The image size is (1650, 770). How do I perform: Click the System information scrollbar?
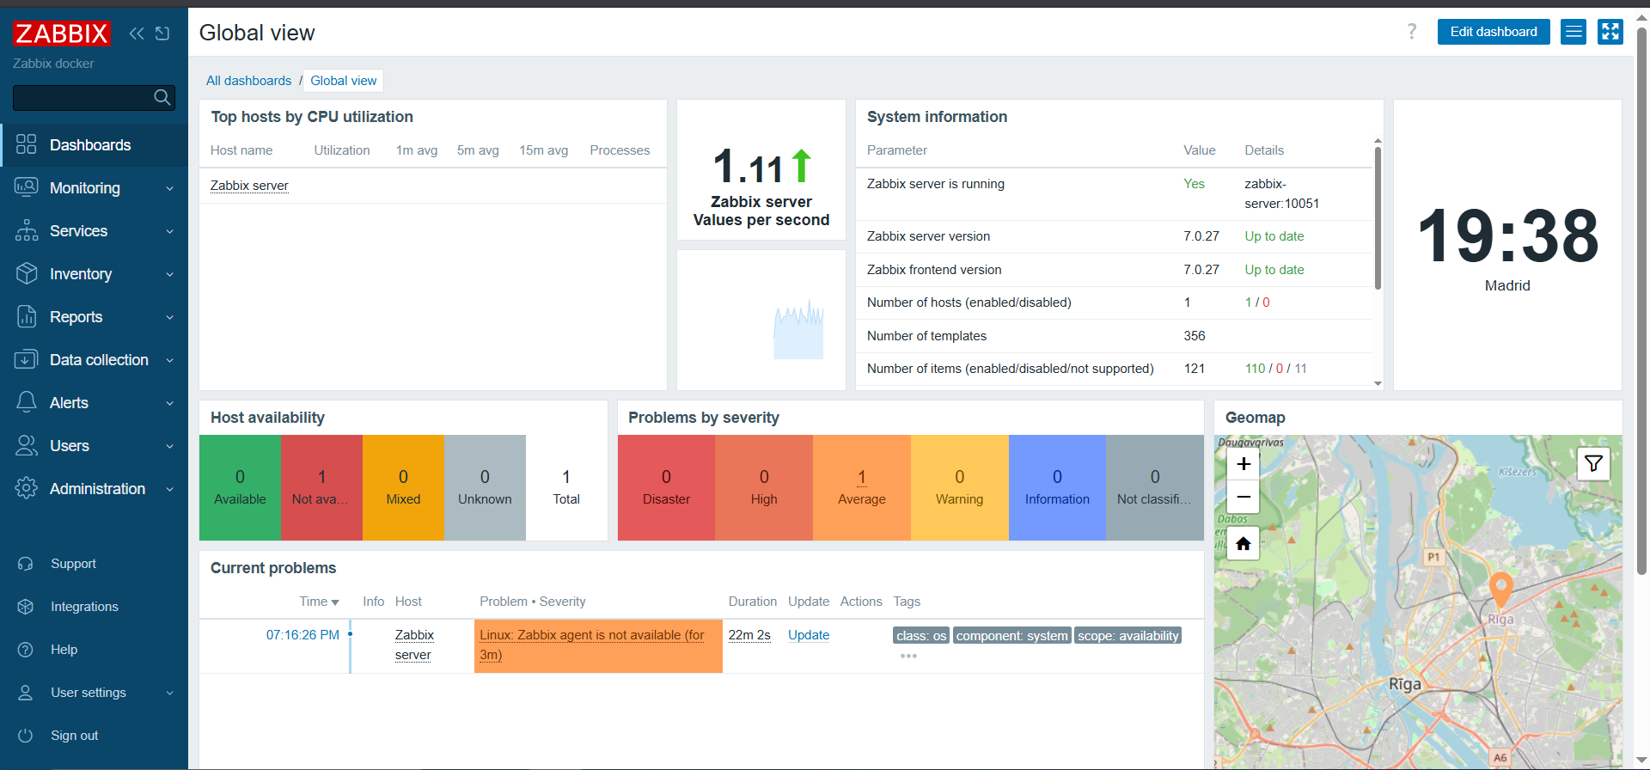click(x=1378, y=218)
